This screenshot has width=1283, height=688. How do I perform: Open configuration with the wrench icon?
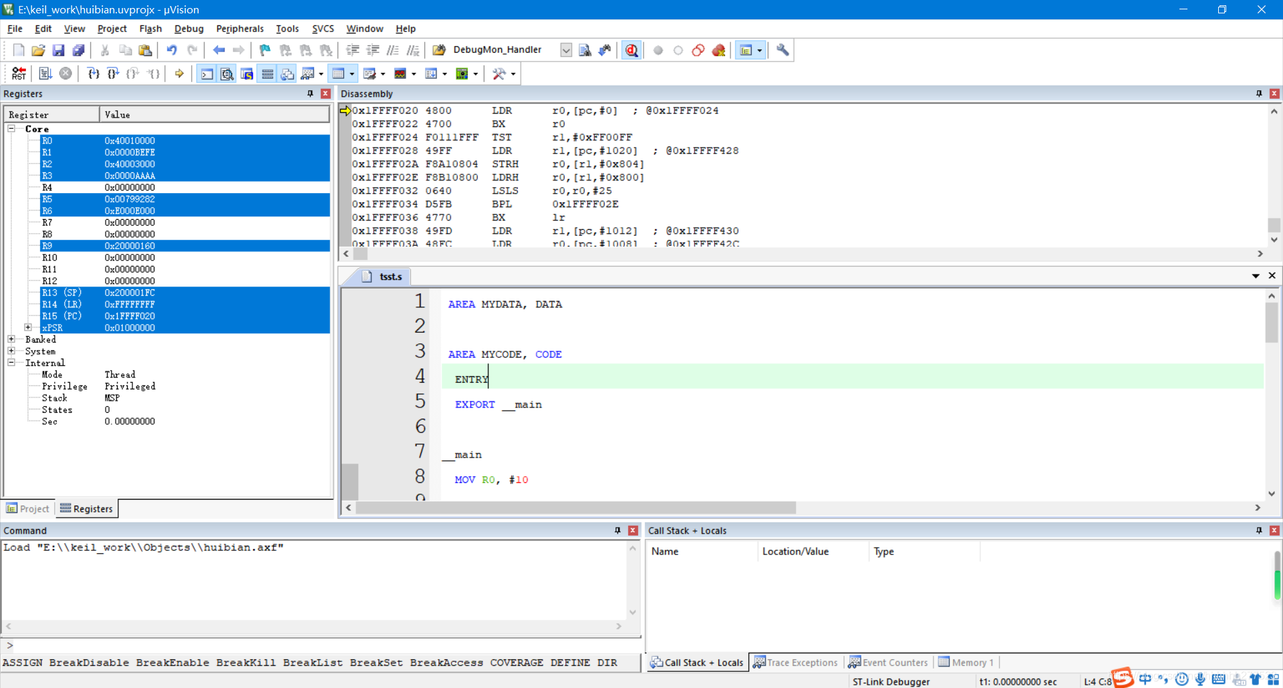coord(782,50)
